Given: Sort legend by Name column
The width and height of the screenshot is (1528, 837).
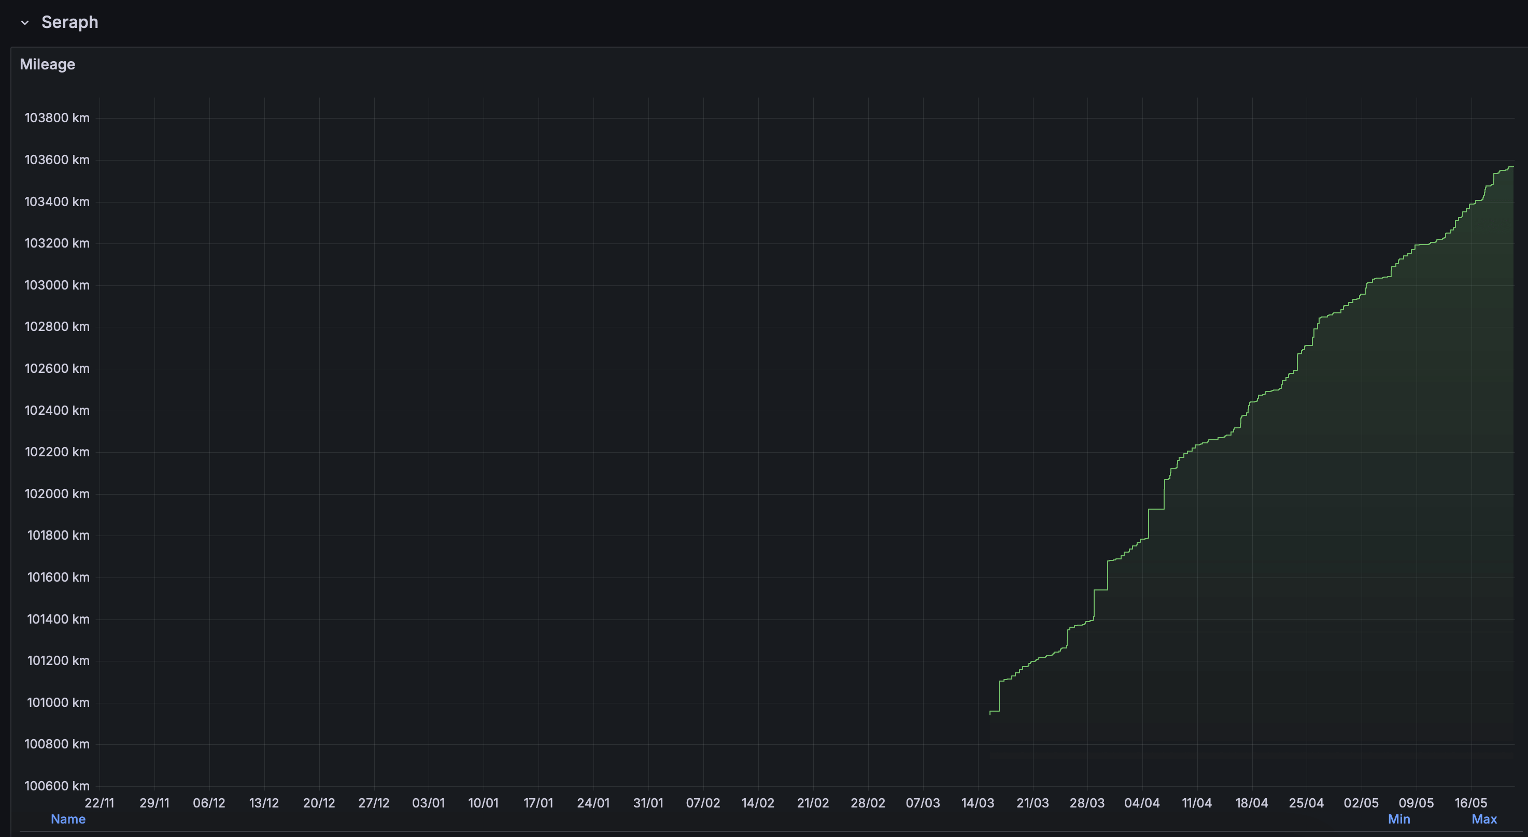Looking at the screenshot, I should coord(68,819).
